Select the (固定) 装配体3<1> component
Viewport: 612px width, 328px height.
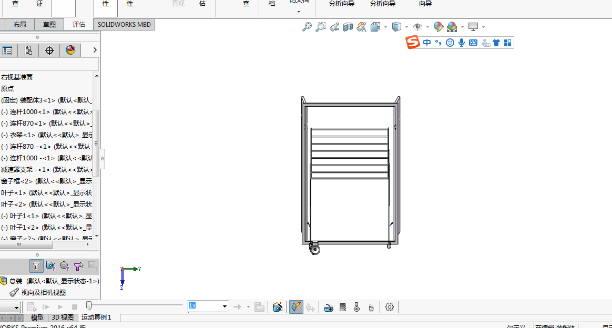[46, 100]
